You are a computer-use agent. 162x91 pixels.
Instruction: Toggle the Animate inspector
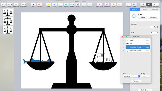[x=149, y=4]
